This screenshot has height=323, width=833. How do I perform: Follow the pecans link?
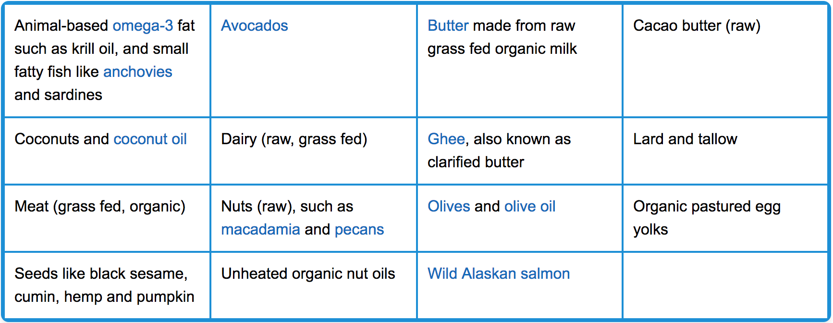coord(359,229)
